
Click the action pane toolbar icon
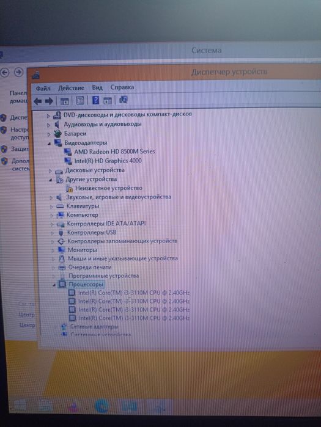(x=108, y=100)
